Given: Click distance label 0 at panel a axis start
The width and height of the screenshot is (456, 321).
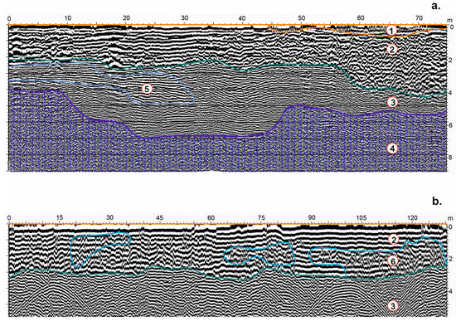Looking at the screenshot, I should point(9,18).
